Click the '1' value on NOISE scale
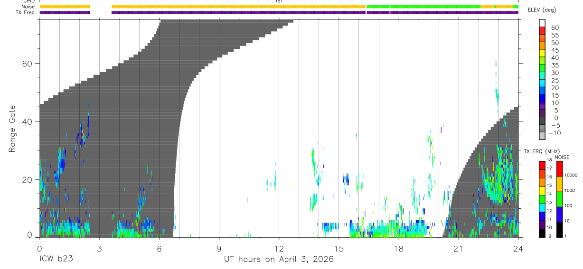583x269 pixels. coord(566,236)
